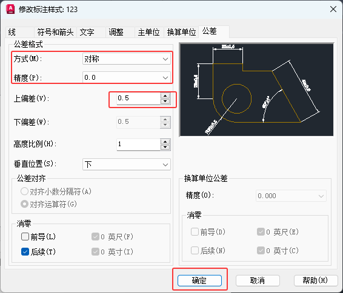Screen dimensions: 343x293
Task: Select the 对齐运算符(G) radio button
Action: pos(24,204)
